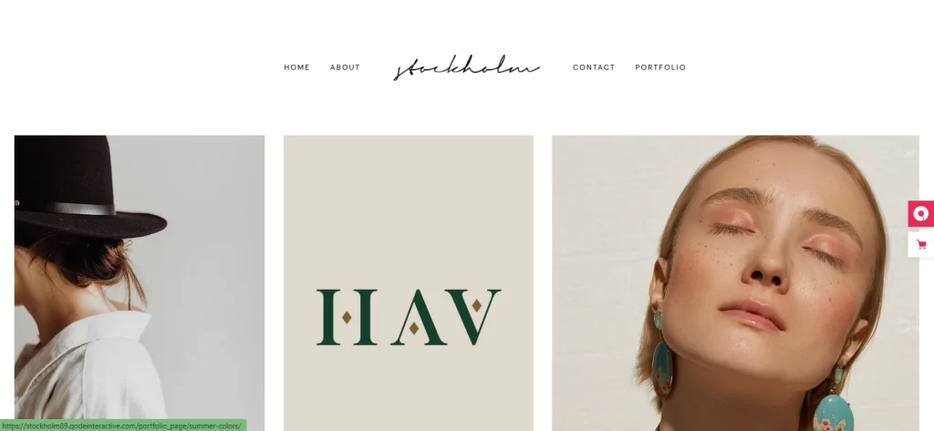Click the small green earring stud on ear

coord(659,321)
